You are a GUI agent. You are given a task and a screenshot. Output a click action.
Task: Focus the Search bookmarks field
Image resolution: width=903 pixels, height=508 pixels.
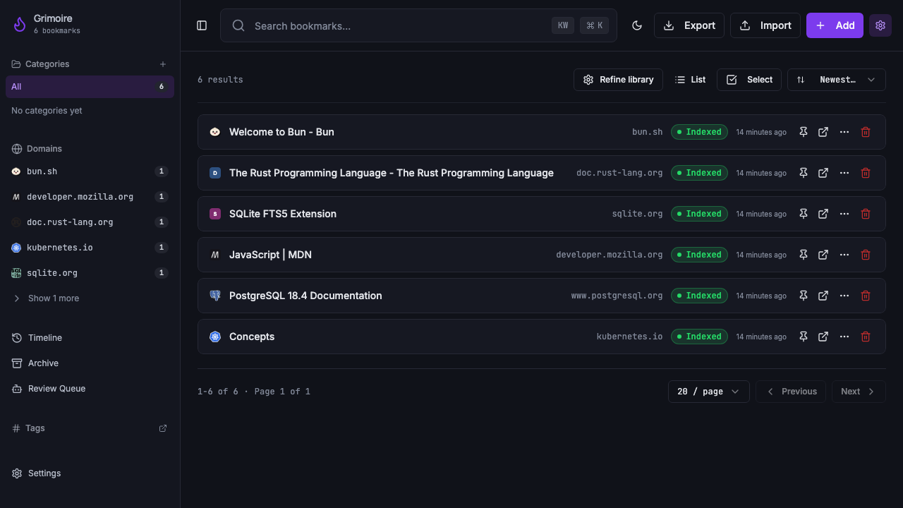pos(418,25)
